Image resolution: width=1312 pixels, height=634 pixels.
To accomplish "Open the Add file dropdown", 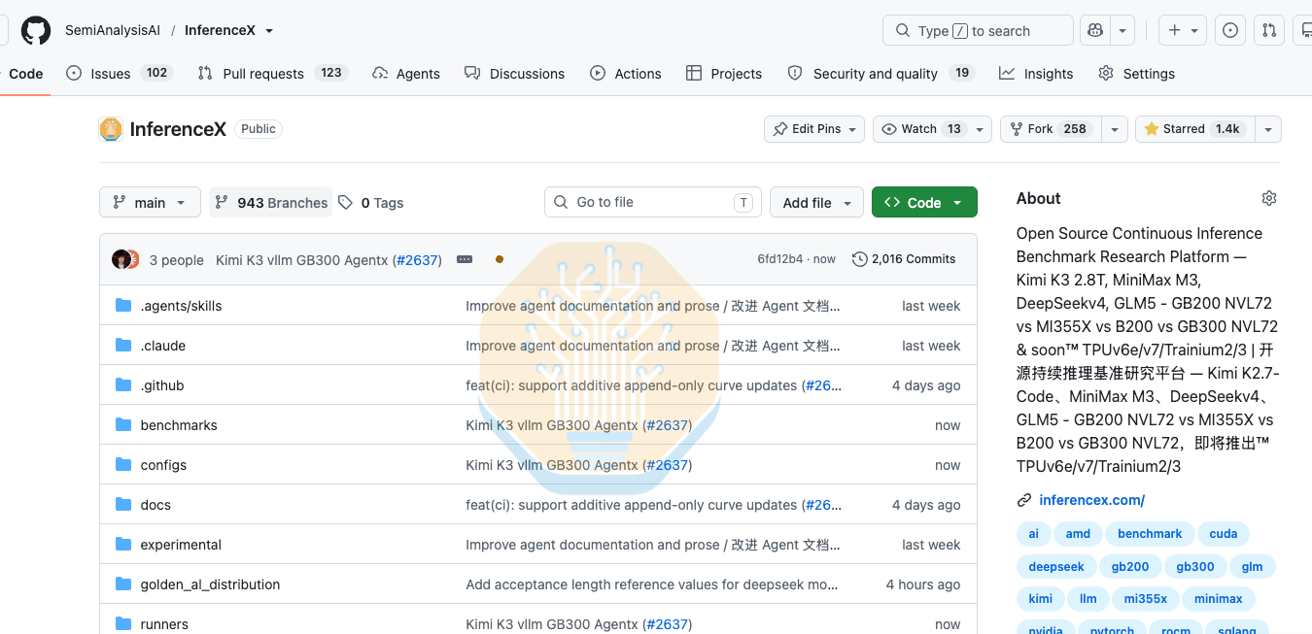I will 816,202.
